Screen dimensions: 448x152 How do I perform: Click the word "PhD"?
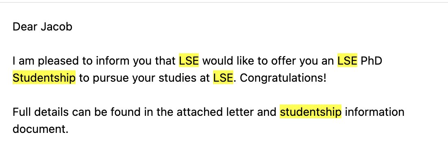372,61
